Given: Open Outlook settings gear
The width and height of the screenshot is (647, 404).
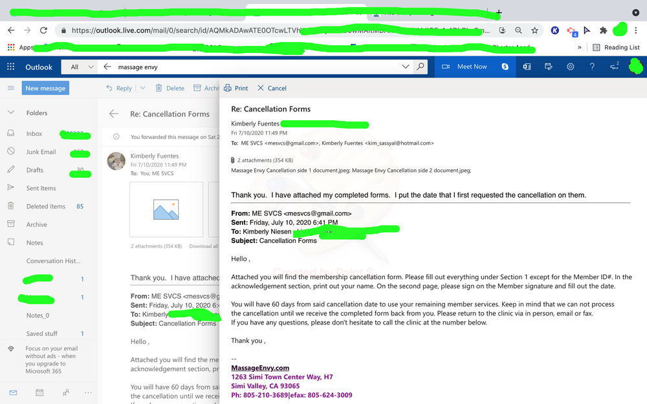Looking at the screenshot, I should pos(570,67).
